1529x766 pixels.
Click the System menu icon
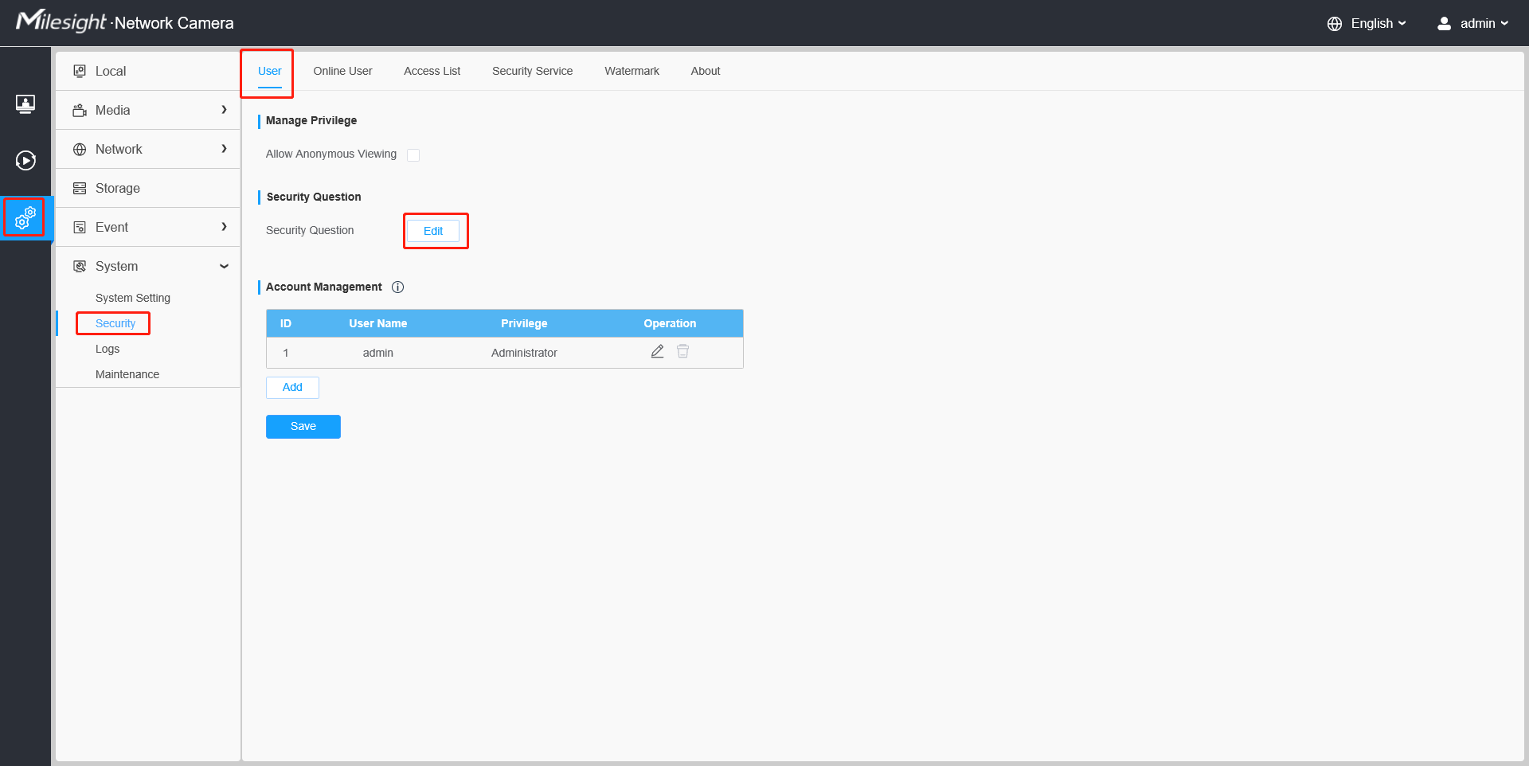(x=80, y=266)
